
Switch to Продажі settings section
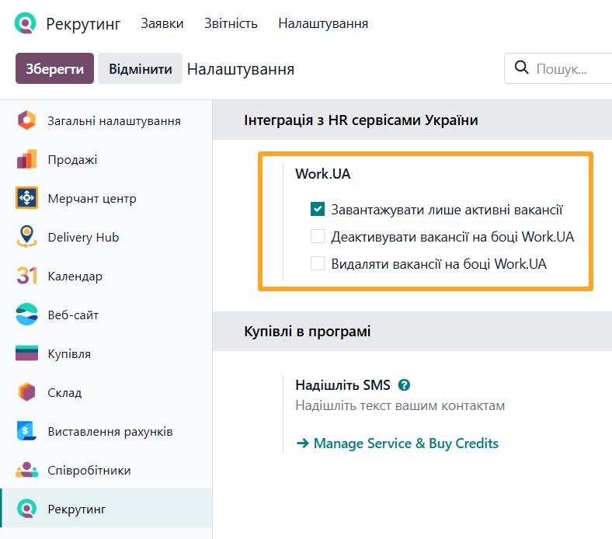(x=72, y=160)
